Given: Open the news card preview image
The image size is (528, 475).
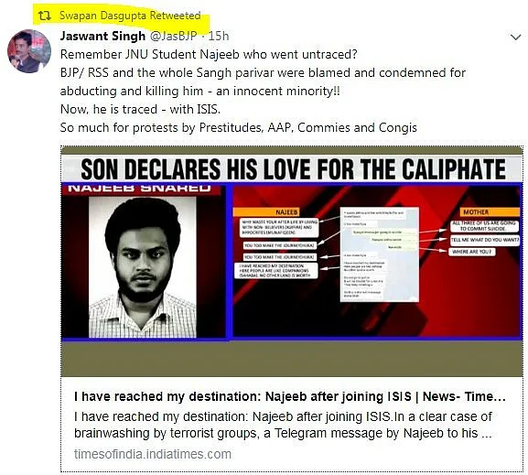Looking at the screenshot, I should click(292, 262).
